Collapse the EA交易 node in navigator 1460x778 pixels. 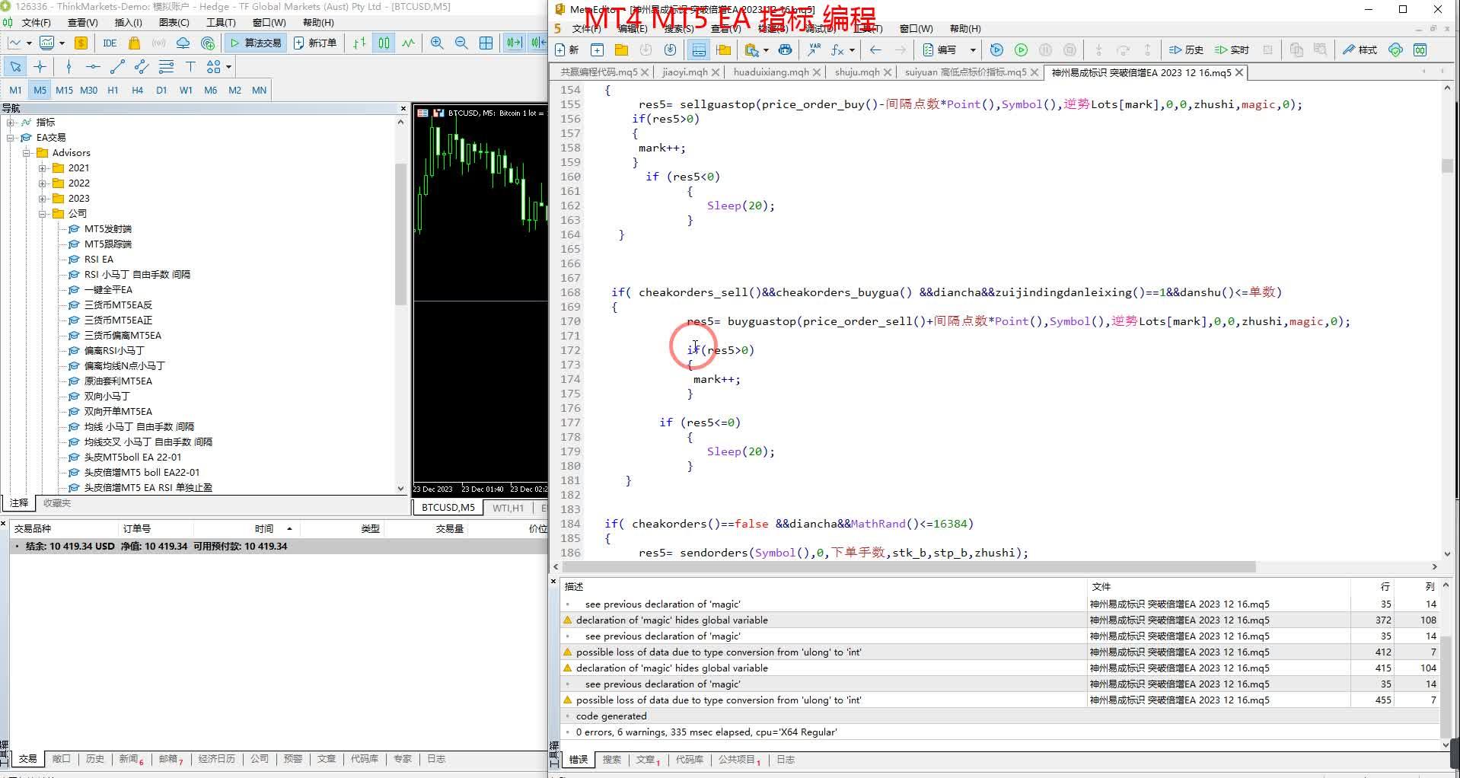[x=11, y=137]
